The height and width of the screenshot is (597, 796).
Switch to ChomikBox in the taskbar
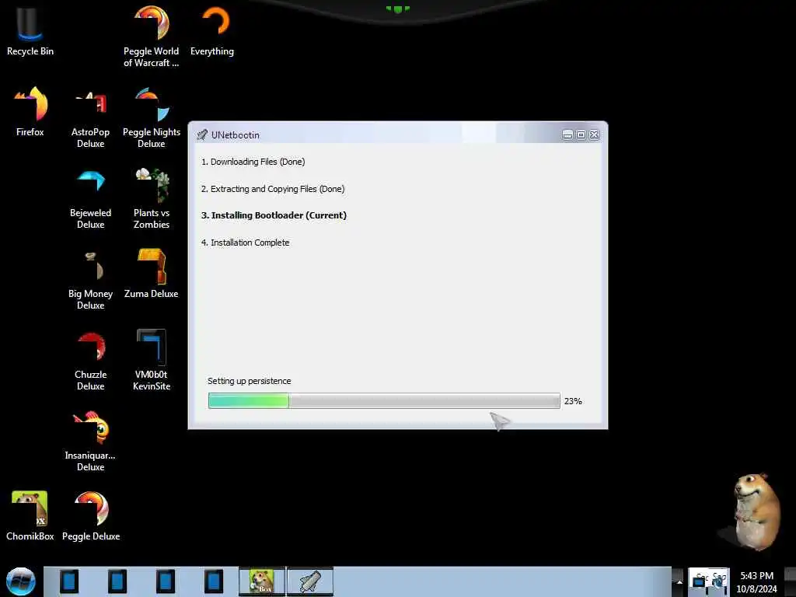[x=262, y=581]
